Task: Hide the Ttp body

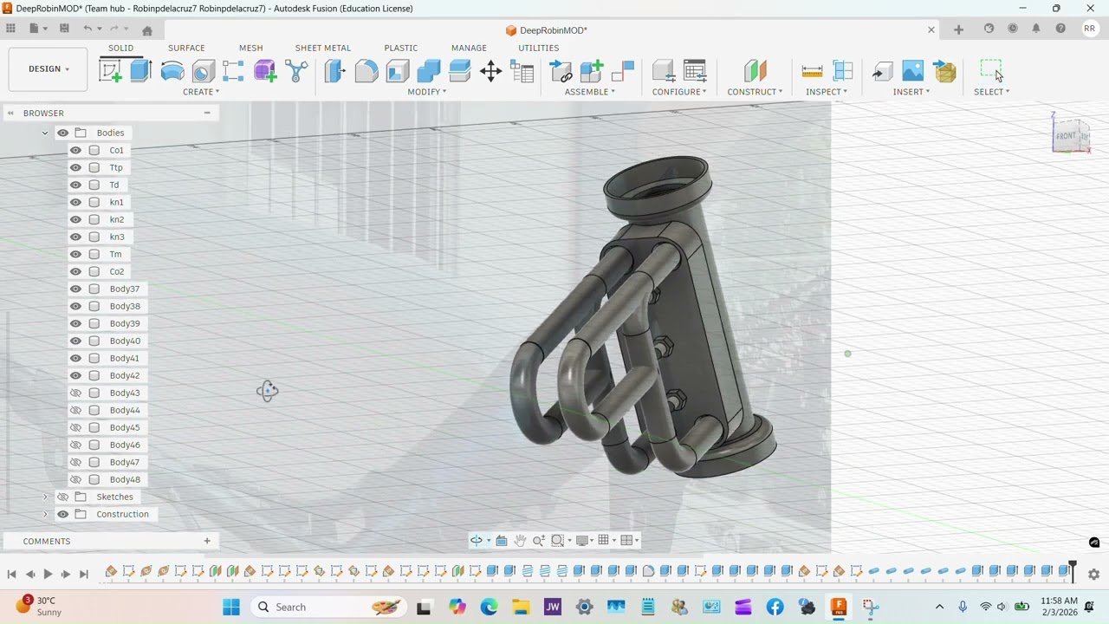Action: click(x=75, y=167)
